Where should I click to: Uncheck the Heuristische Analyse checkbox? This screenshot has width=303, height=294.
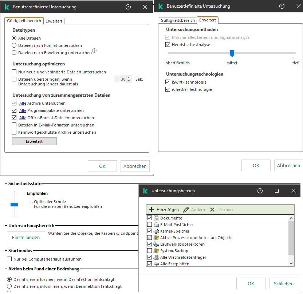[x=168, y=45]
